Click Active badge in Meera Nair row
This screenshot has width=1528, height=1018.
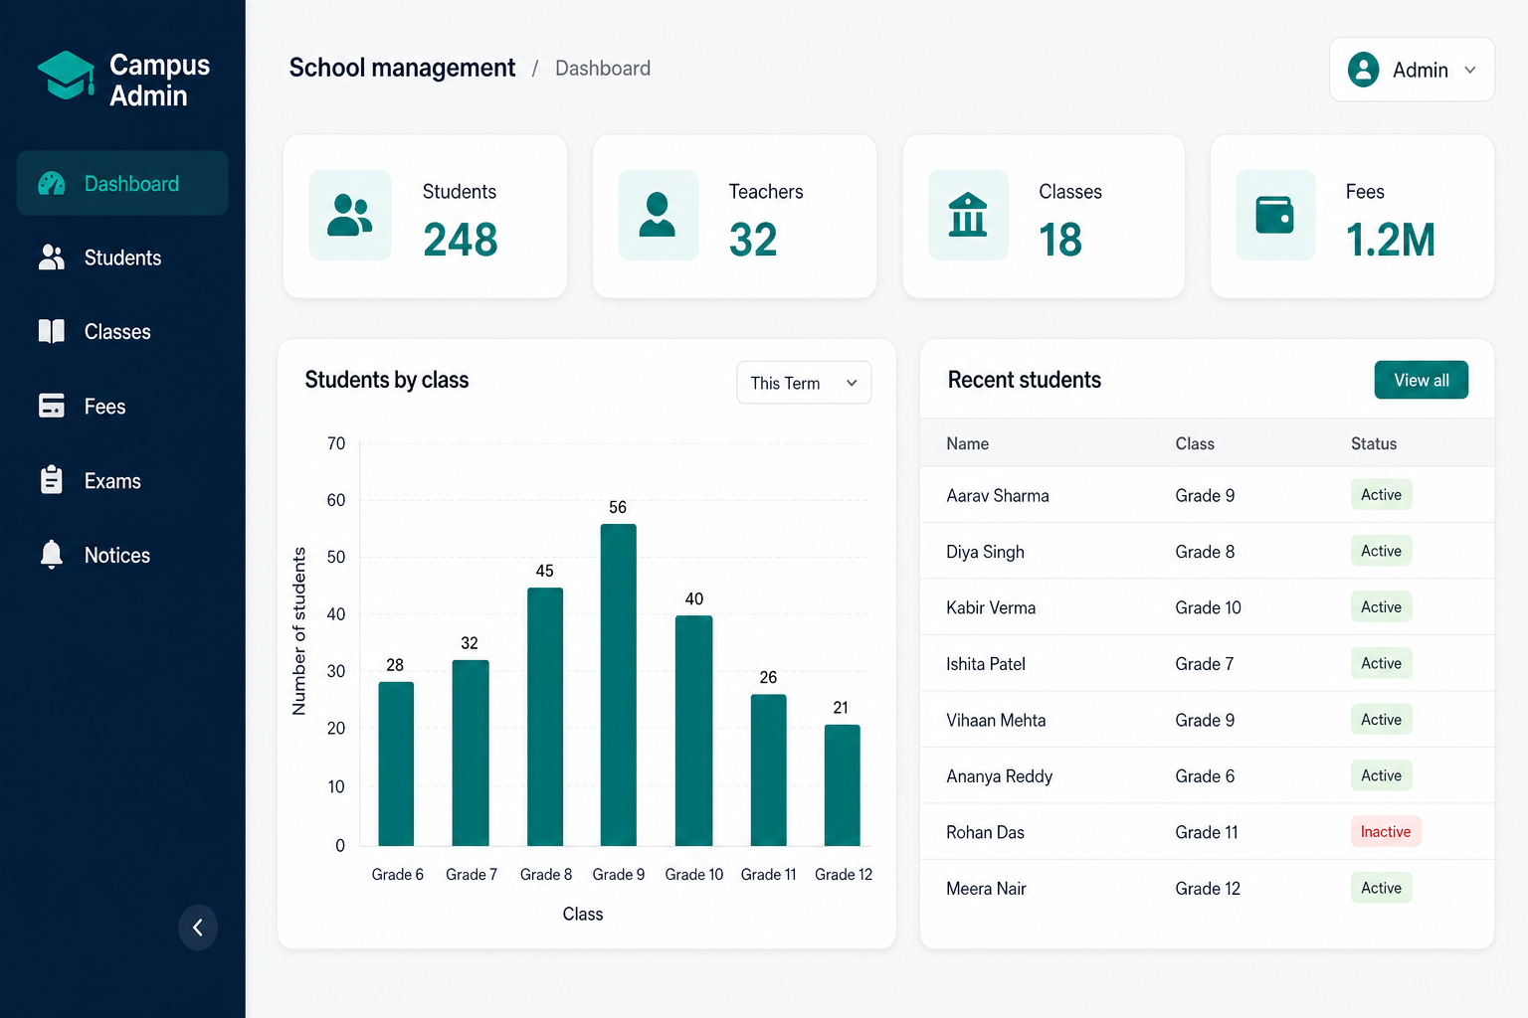click(x=1381, y=888)
